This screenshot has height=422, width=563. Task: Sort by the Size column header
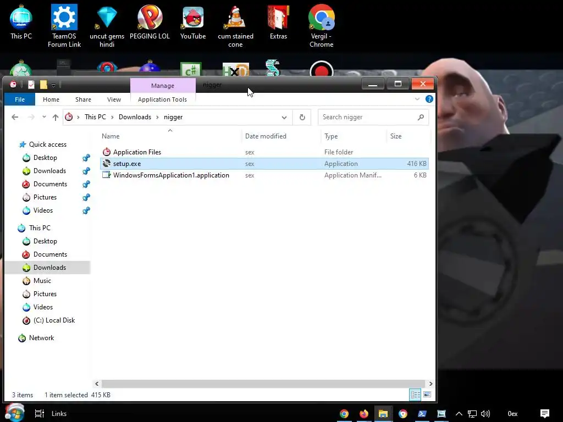click(x=409, y=136)
